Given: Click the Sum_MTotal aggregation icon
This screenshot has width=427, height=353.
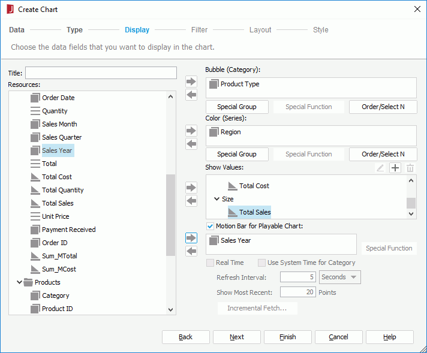Looking at the screenshot, I should pos(35,256).
